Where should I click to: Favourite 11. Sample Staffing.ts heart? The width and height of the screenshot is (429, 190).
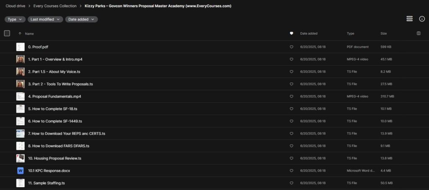[292, 183]
